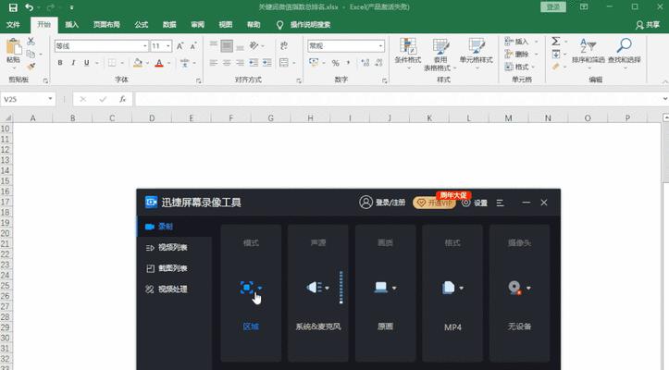669x370 pixels.
Task: Toggle italic formatting
Action: 73,63
